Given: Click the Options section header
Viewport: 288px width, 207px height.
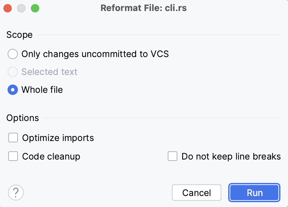Looking at the screenshot, I should point(22,118).
